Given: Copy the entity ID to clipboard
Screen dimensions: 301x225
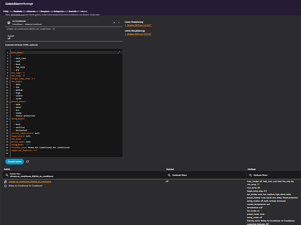Looking at the screenshot, I should coord(54,29).
